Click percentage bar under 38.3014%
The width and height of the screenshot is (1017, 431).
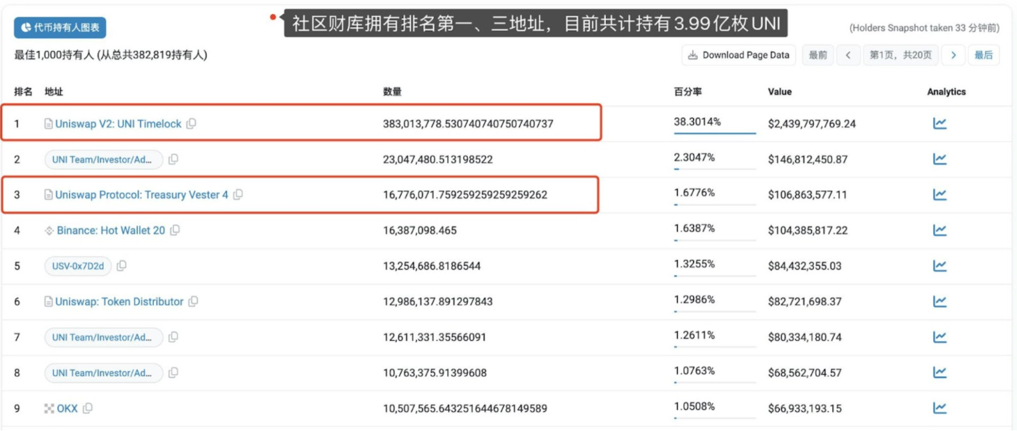715,133
